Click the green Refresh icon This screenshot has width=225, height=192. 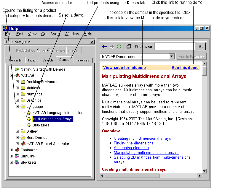point(119,46)
